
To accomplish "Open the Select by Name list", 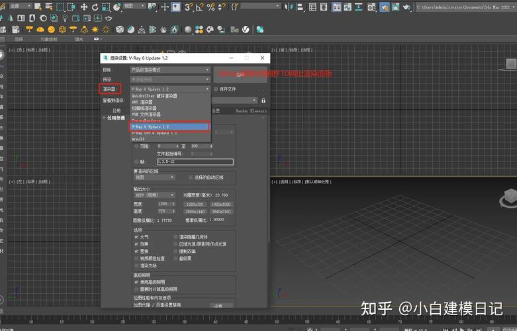I will click(x=49, y=7).
